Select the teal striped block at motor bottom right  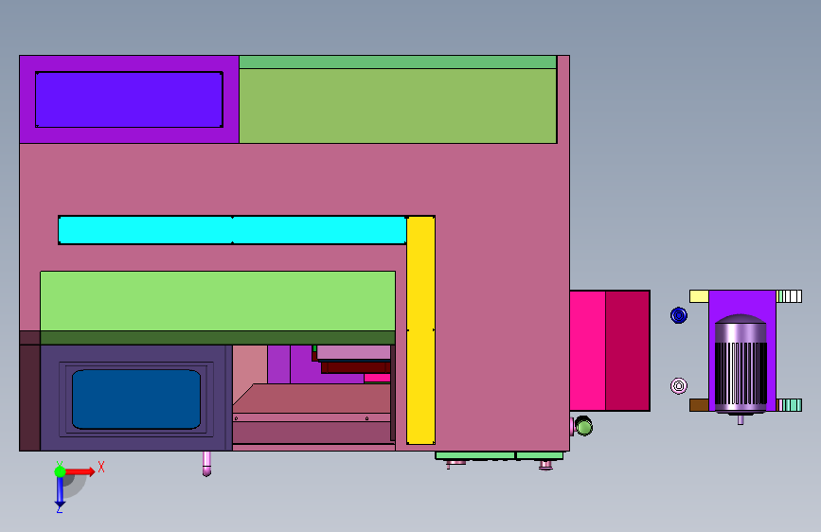pos(789,405)
